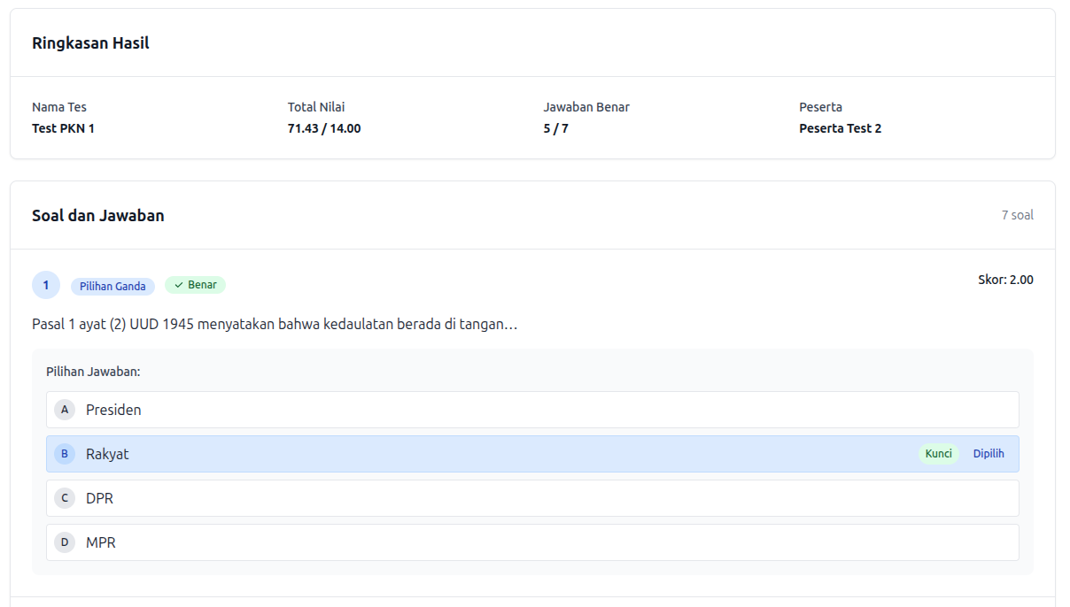
Task: Select the question number 1 badge
Action: tap(46, 285)
